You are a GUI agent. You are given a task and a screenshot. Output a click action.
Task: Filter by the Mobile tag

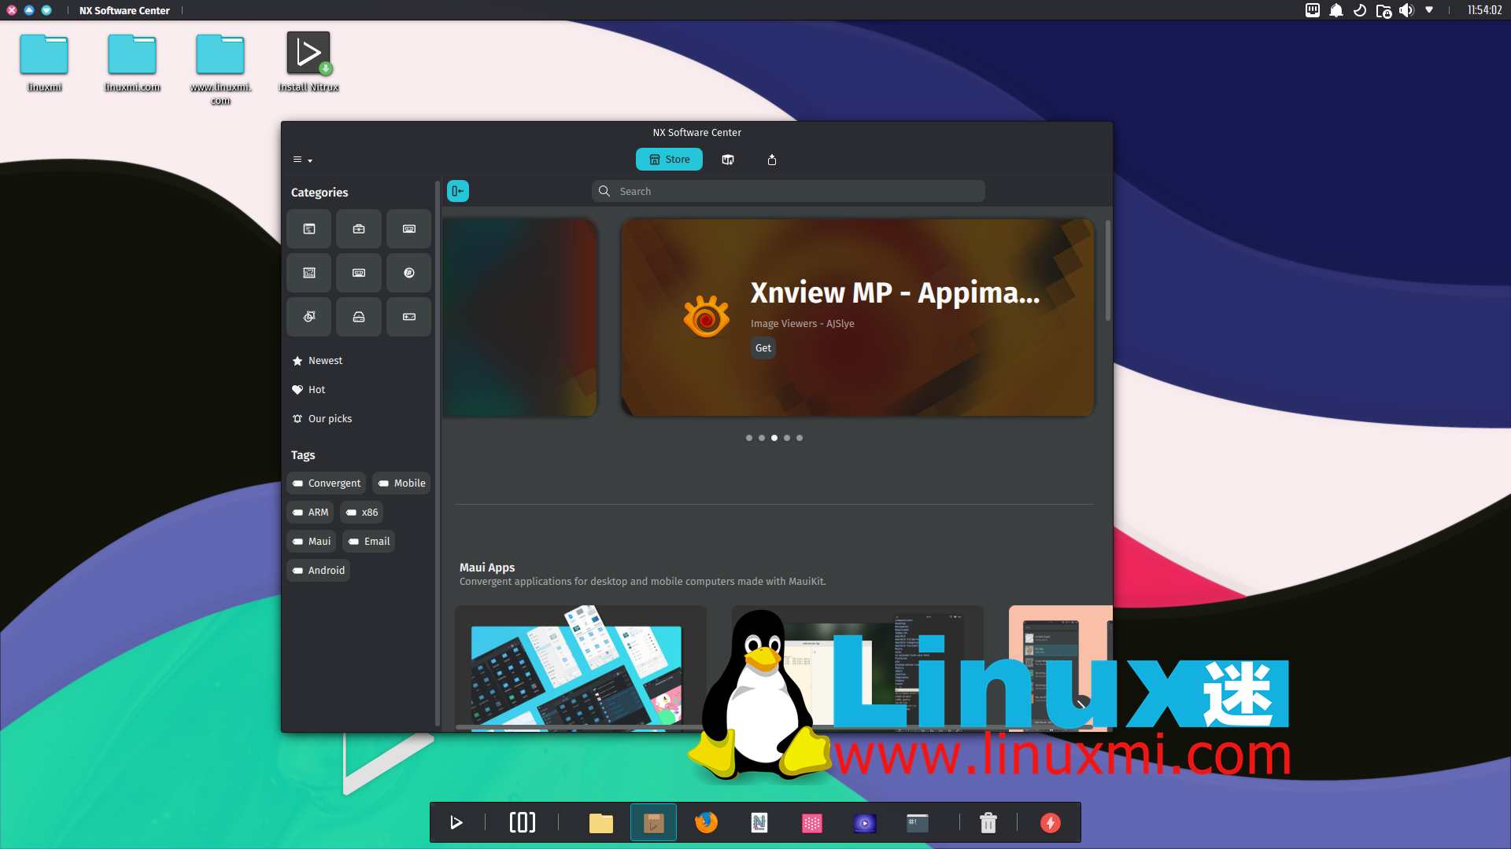(x=401, y=483)
